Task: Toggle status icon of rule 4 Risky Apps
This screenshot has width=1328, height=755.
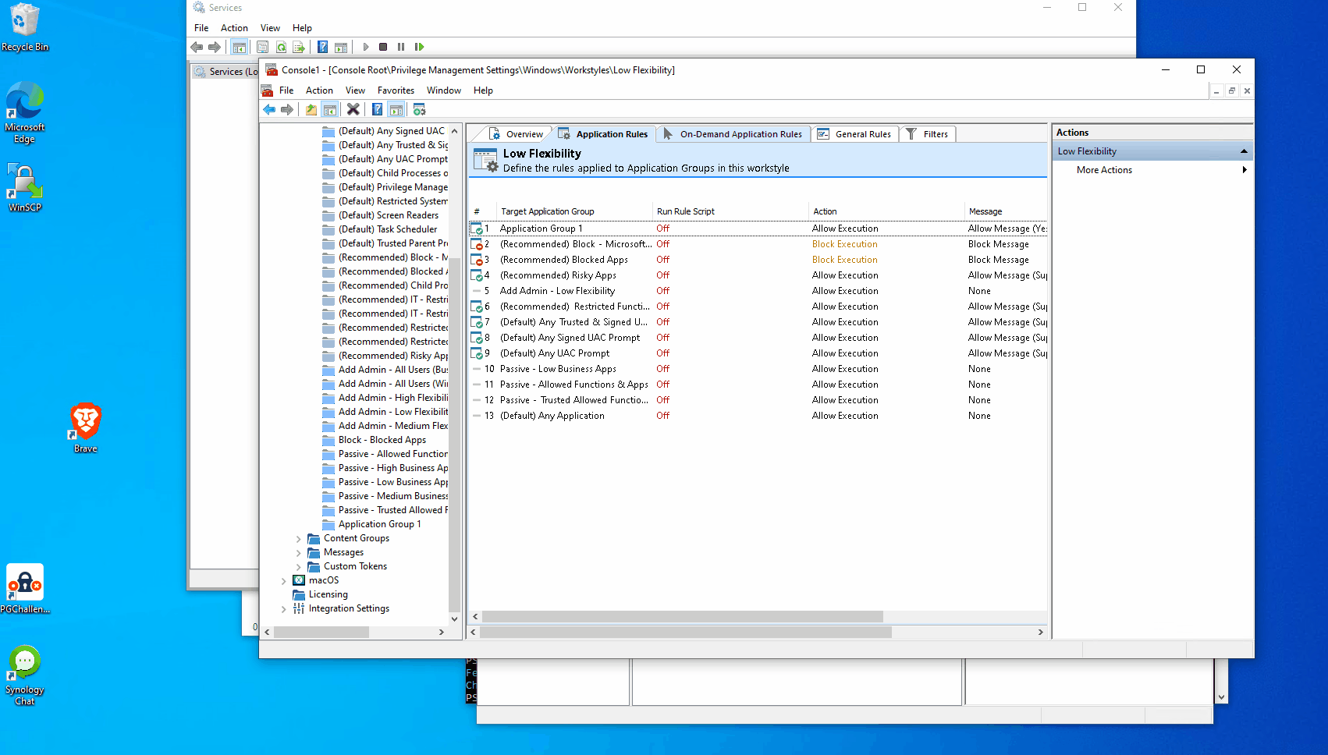Action: [x=476, y=275]
